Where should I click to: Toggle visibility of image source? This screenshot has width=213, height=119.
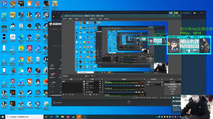100,84
